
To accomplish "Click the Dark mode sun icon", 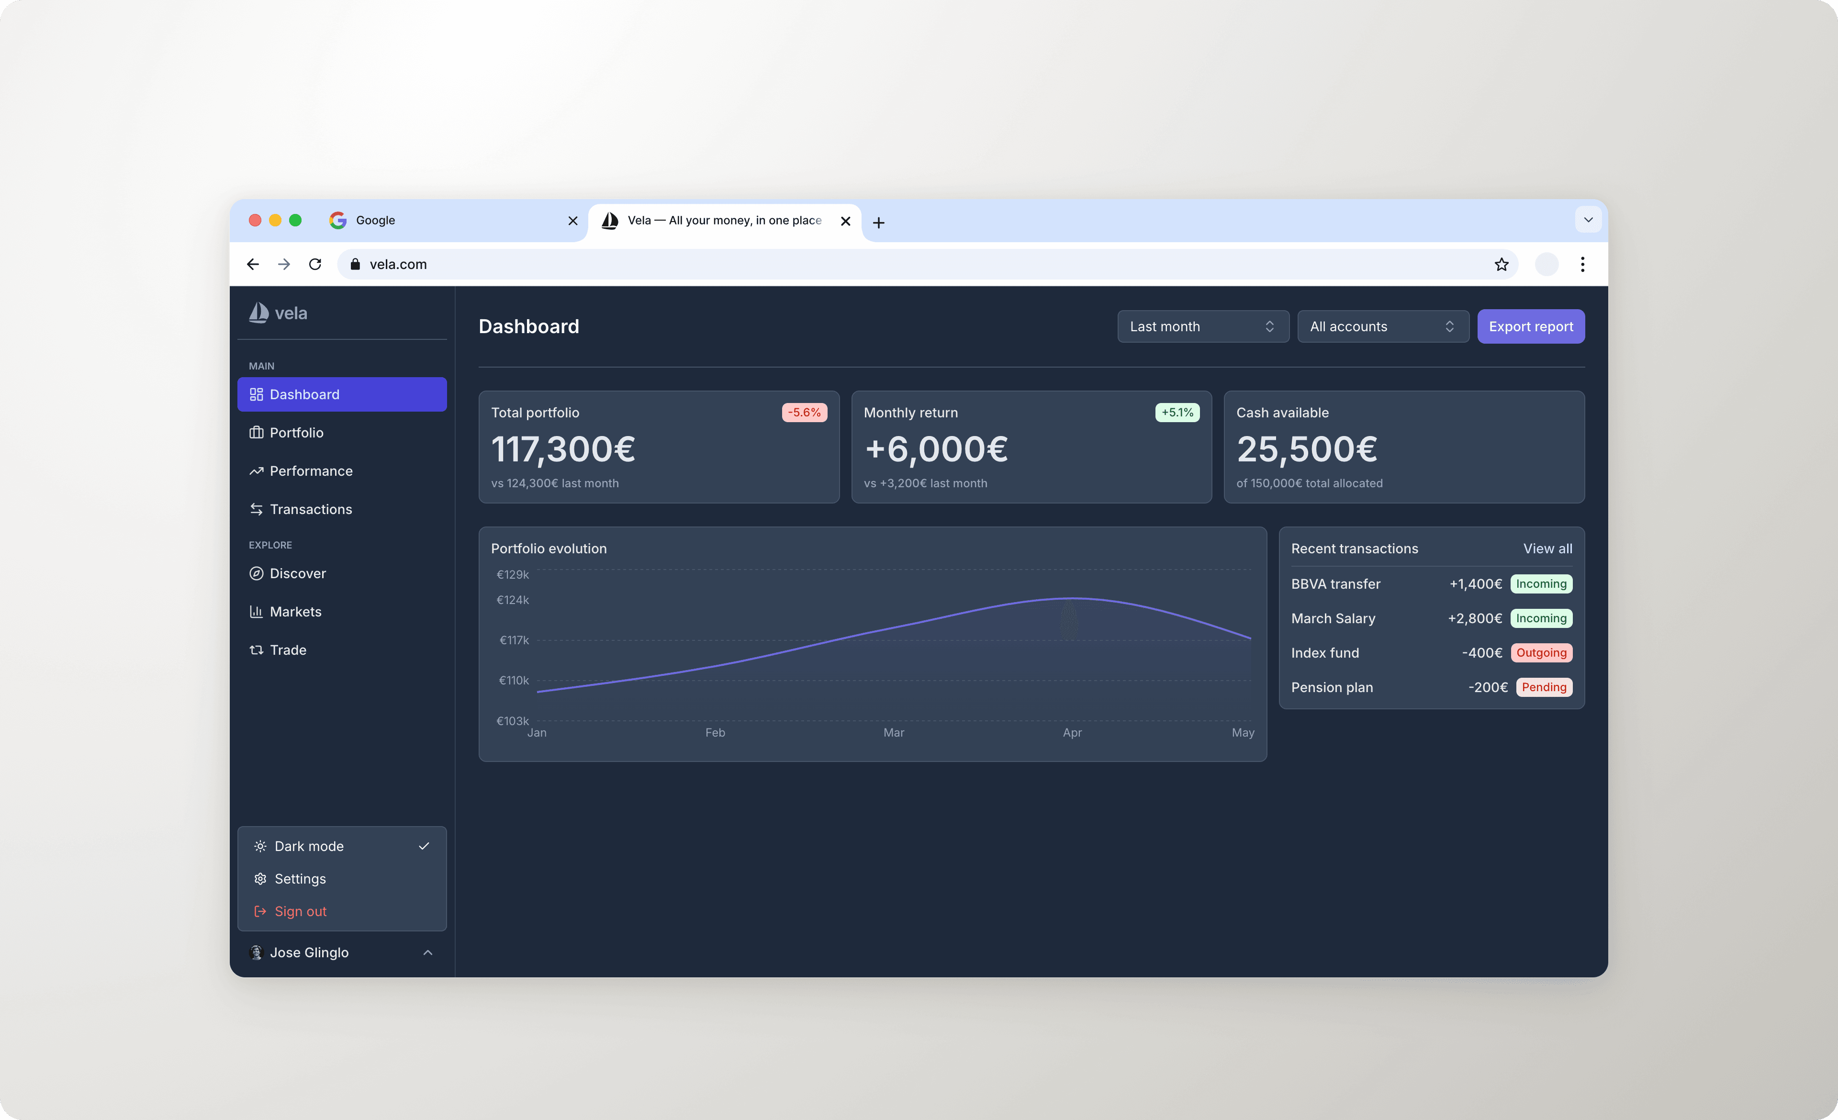I will [x=260, y=846].
